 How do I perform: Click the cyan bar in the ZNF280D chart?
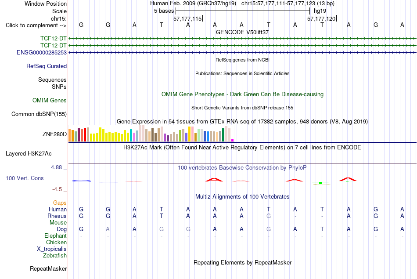pos(131,135)
